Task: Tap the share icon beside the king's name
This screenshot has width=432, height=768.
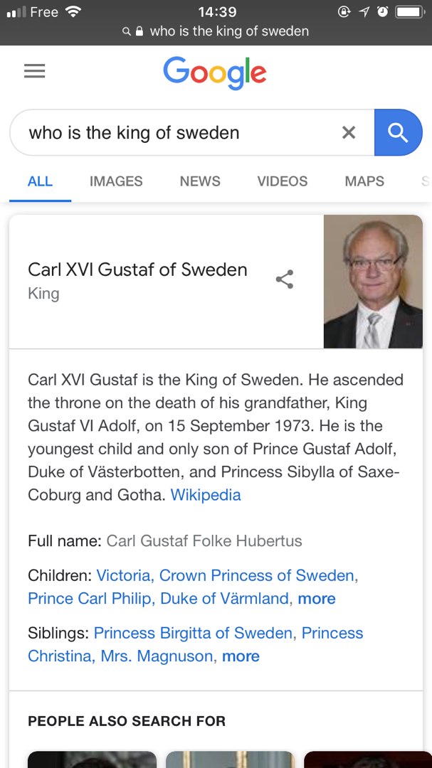Action: tap(285, 279)
